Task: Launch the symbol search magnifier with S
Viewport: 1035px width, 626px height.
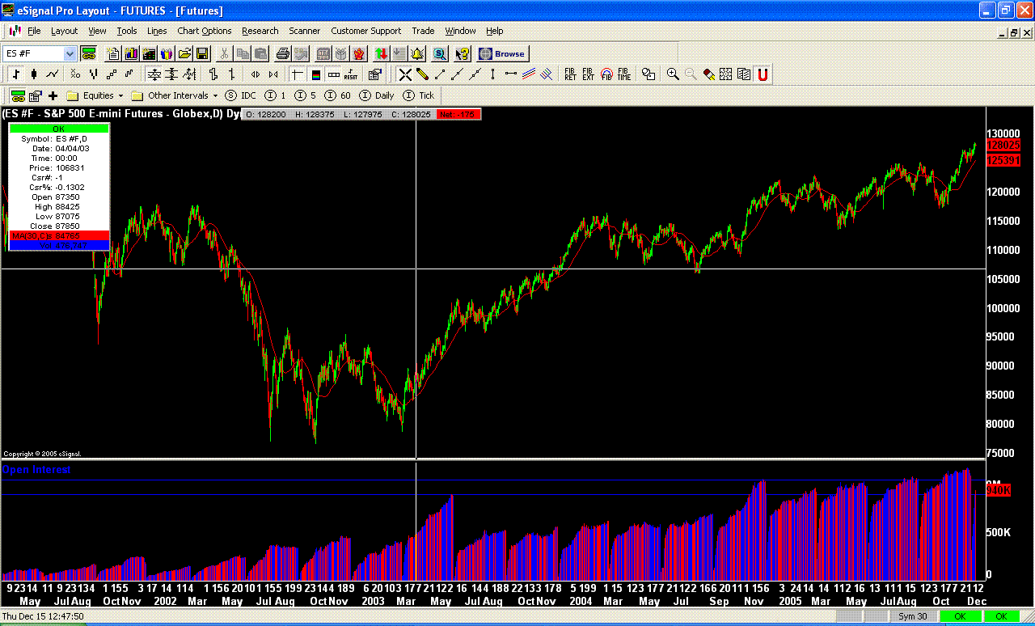Action: point(439,54)
